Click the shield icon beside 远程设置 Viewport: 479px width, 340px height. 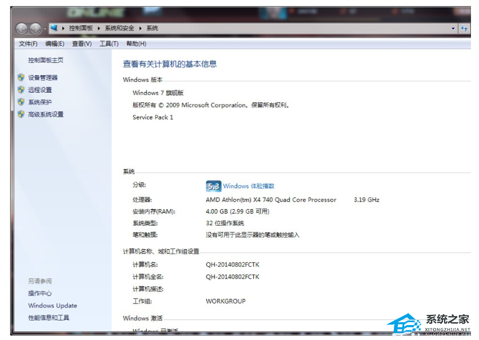point(21,90)
